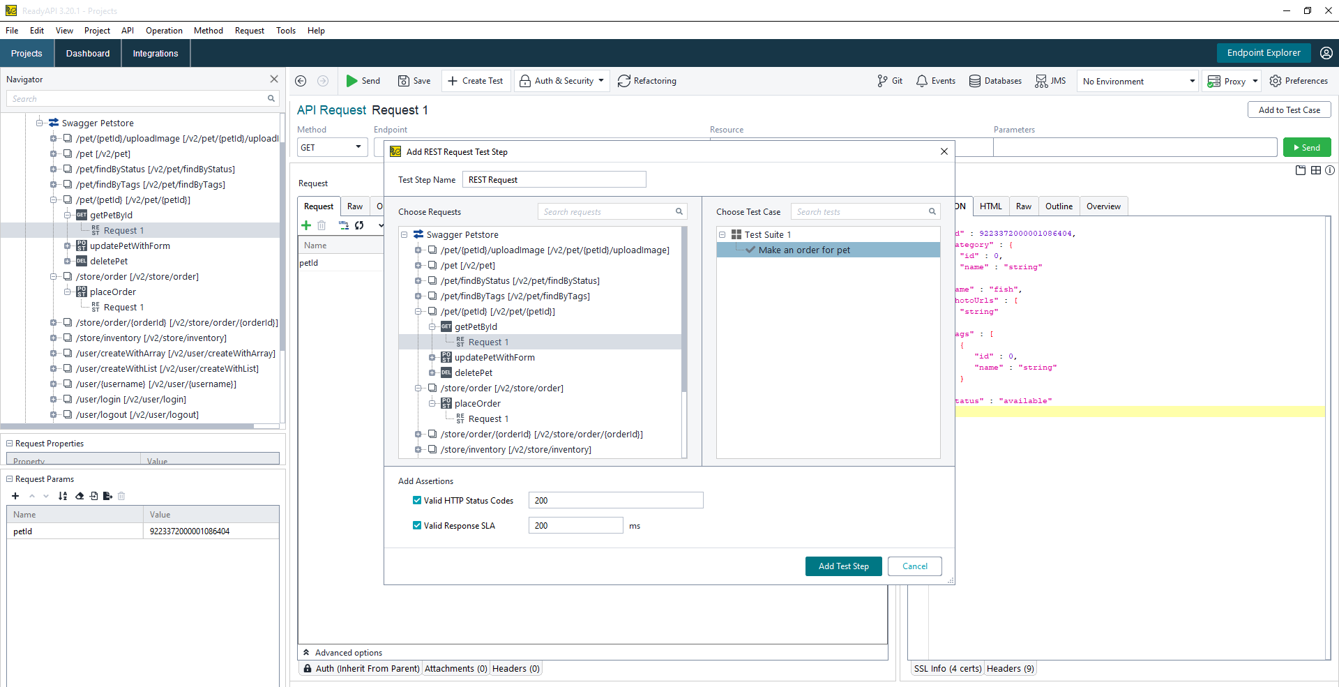The height and width of the screenshot is (687, 1339).
Task: Click the green Send arrow icon in toolbar
Action: (x=352, y=81)
